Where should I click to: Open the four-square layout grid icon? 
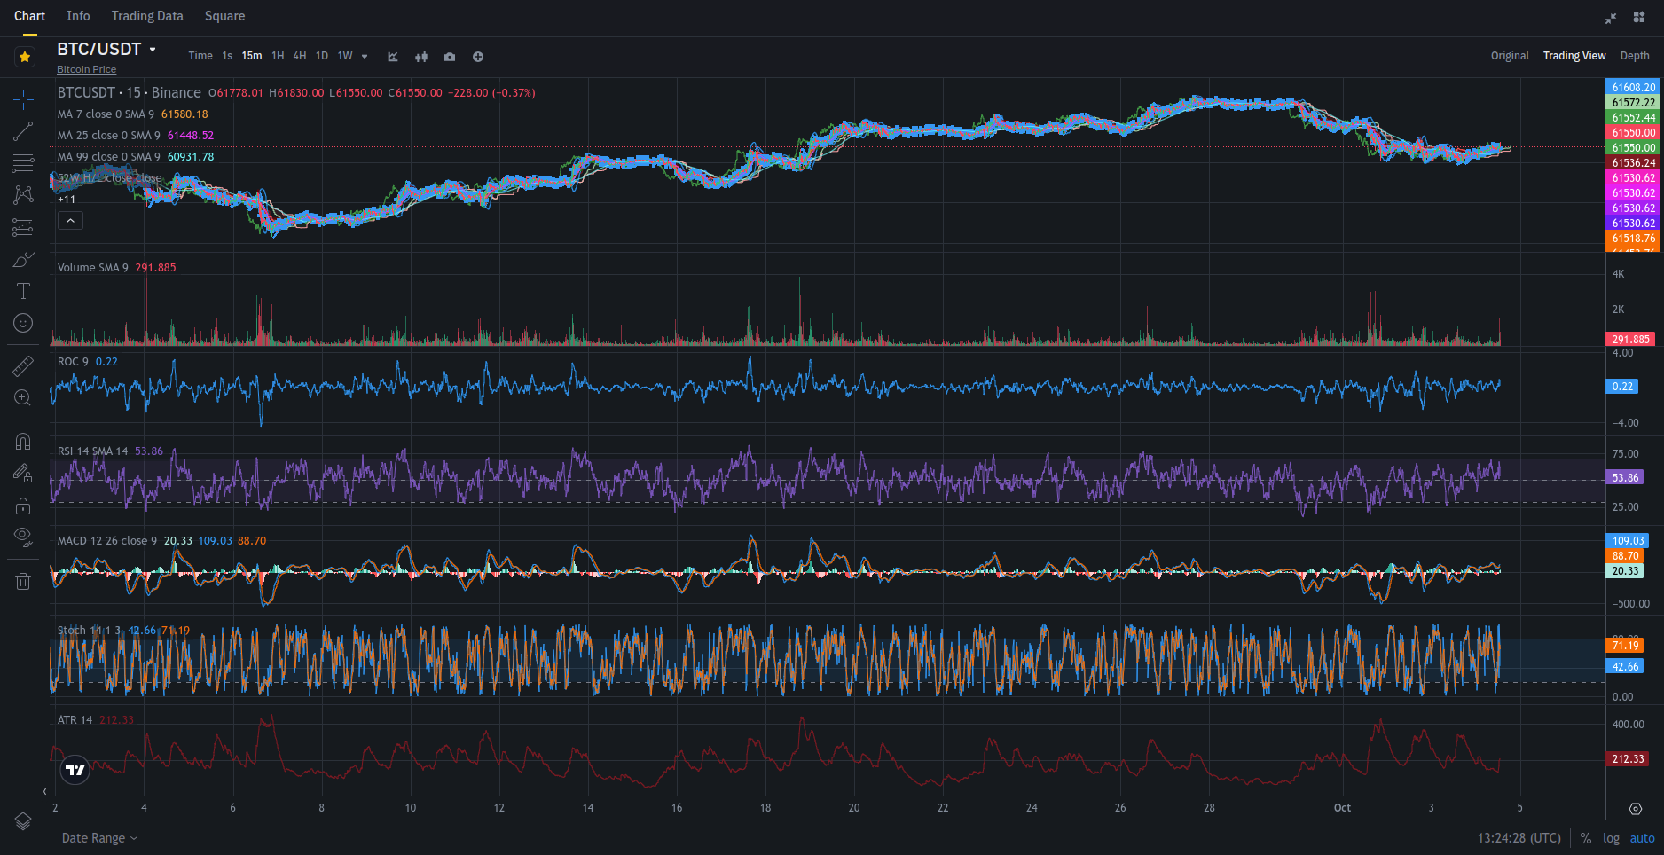pyautogui.click(x=1639, y=18)
